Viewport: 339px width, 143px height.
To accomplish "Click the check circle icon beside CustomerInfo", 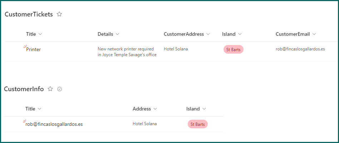I will [60, 89].
